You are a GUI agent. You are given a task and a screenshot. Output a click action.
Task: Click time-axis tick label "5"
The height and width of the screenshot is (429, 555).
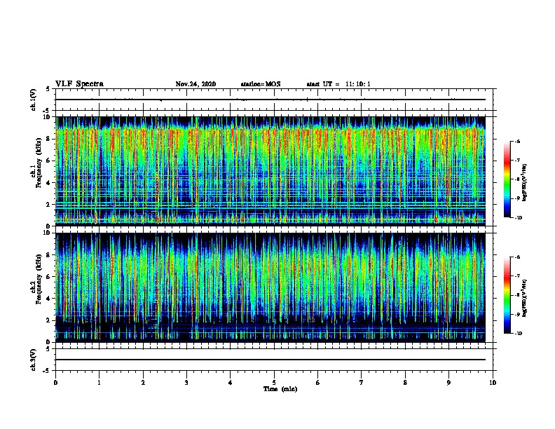(x=274, y=382)
